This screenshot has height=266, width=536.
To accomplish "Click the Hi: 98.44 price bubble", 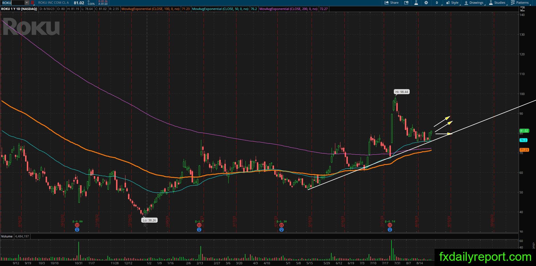I will tap(402, 92).
